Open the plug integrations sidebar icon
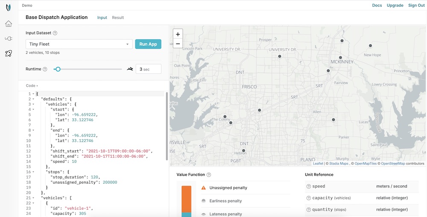 [x=9, y=39]
